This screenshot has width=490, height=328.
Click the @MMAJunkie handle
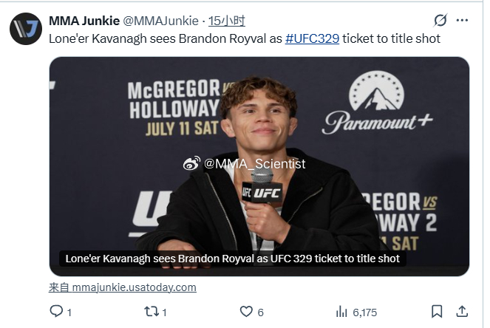(x=161, y=21)
